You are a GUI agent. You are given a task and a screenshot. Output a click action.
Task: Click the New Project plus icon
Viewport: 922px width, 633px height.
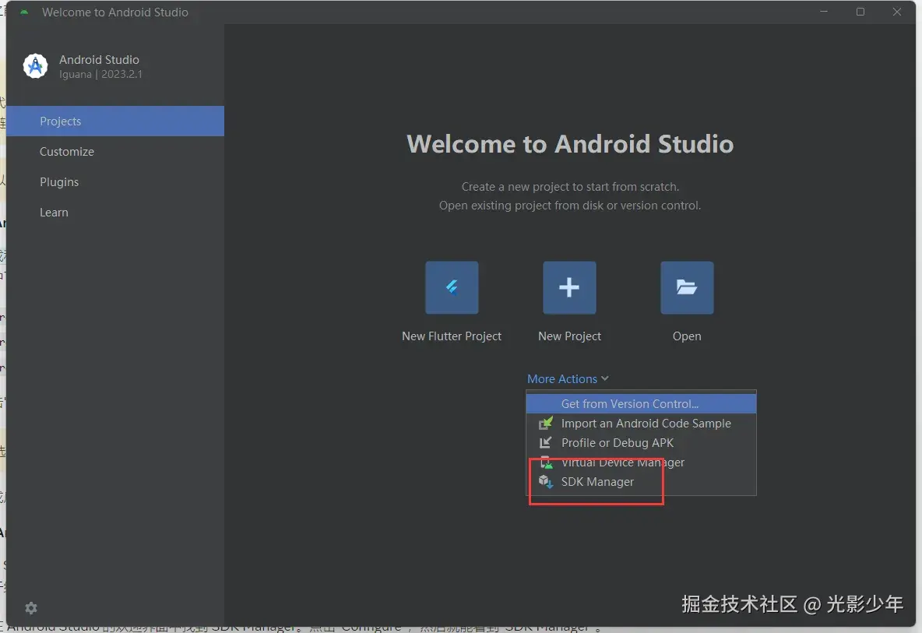tap(569, 287)
